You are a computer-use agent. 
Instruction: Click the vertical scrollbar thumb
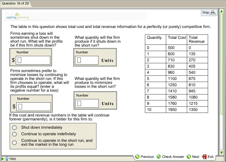click(x=221, y=64)
